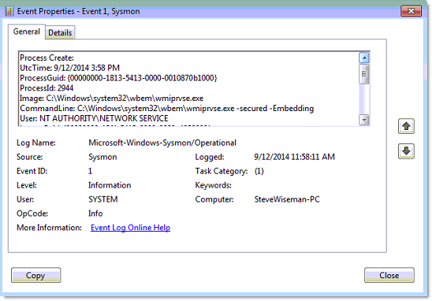Click the Level value 'Information'
Viewport: 432px width, 301px height.
[110, 185]
